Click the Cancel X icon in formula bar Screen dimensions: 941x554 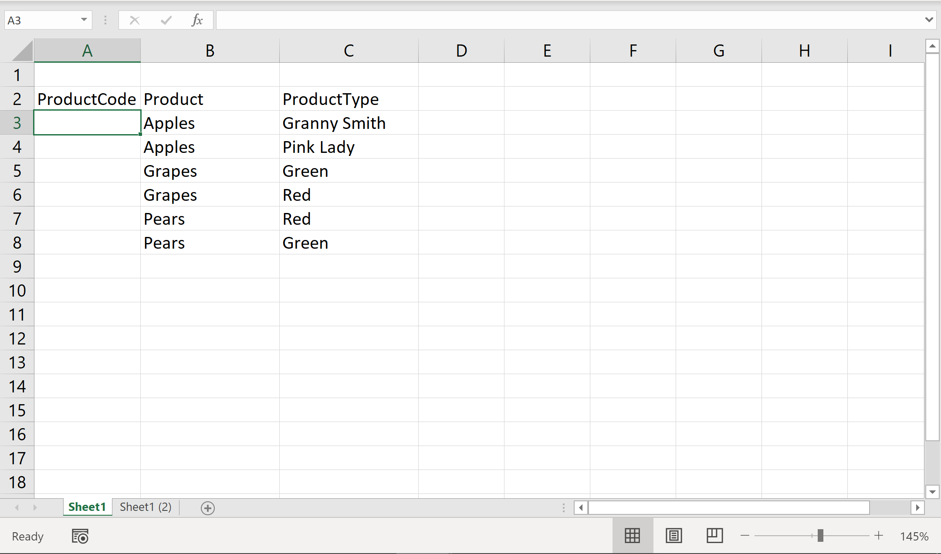pyautogui.click(x=135, y=20)
